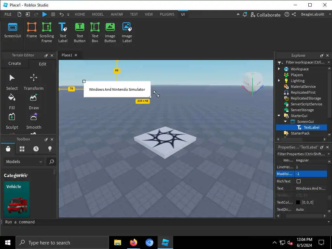Viewport: 332px width, 249px height.
Task: Insert a Text Box element
Action: click(x=95, y=33)
